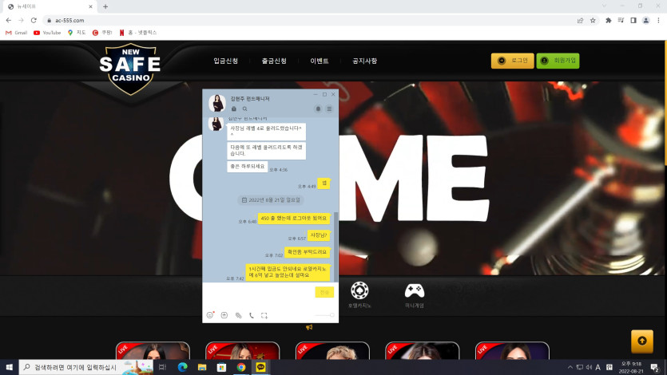The width and height of the screenshot is (667, 375).
Task: Open the first LIVE dealer thumbnail
Action: (153, 351)
